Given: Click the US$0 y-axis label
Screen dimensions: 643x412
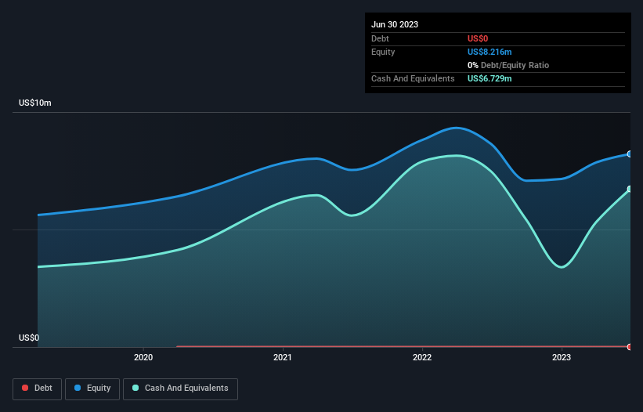Looking at the screenshot, I should 29,338.
